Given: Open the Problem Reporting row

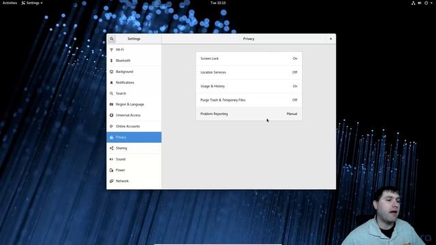Looking at the screenshot, I should [249, 114].
